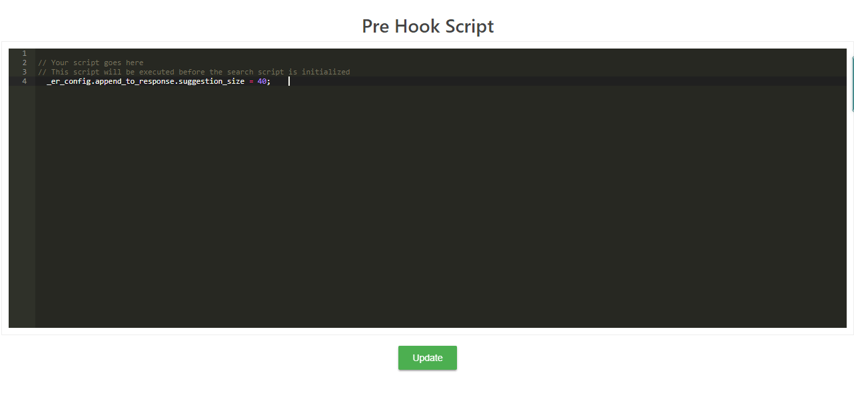Click the text cursor position after 40;
Screen dimensions: 854x399
click(288, 81)
